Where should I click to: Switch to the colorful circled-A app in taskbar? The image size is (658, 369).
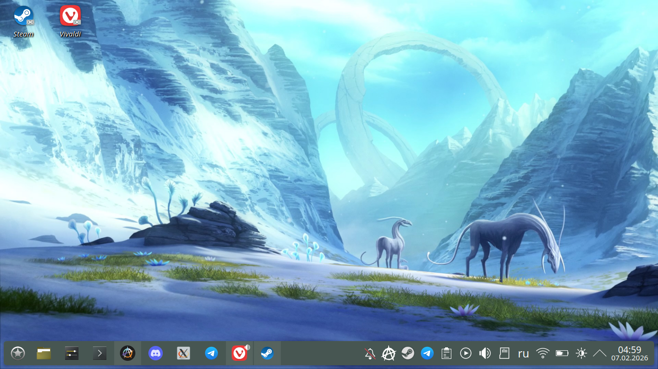pos(128,354)
